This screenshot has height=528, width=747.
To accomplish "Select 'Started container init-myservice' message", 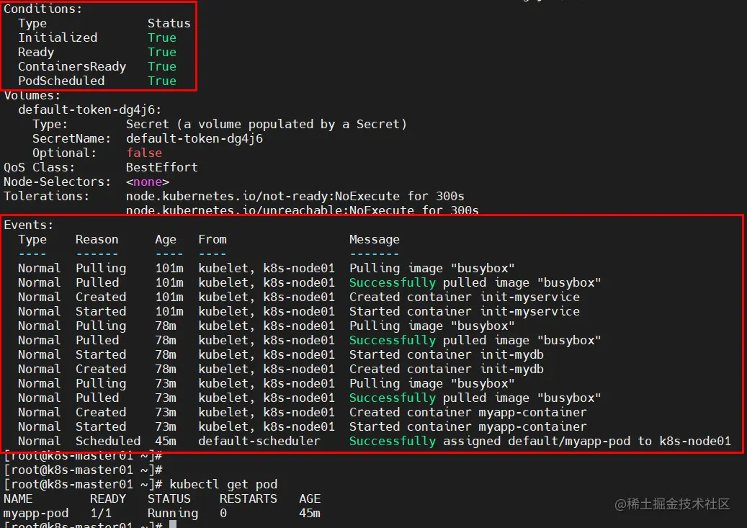I will tap(465, 311).
